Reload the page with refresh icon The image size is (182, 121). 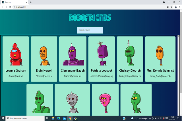pyautogui.click(x=10, y=7)
